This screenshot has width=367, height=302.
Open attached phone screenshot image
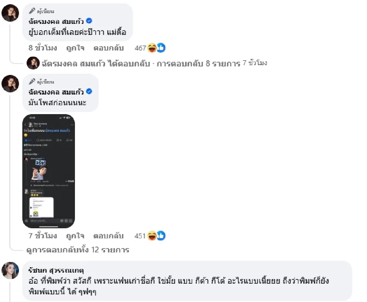49,171
